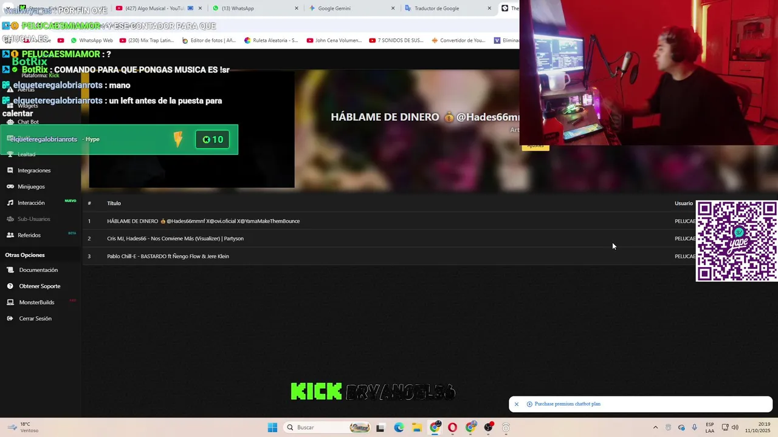Click the Obtener Soporte help icon
Screen dimensions: 778x437
click(x=10, y=286)
